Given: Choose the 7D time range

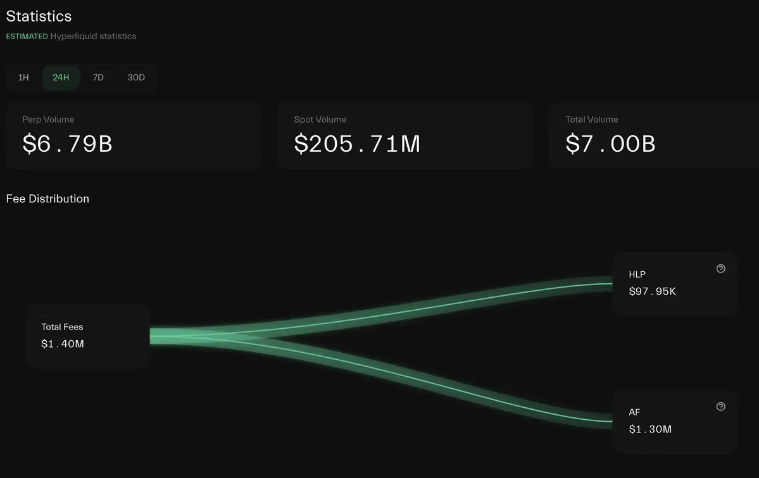Looking at the screenshot, I should click(x=98, y=77).
